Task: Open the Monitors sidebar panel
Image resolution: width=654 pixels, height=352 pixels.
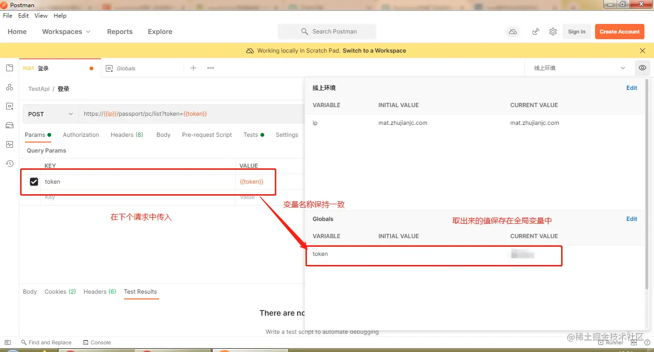Action: point(10,144)
